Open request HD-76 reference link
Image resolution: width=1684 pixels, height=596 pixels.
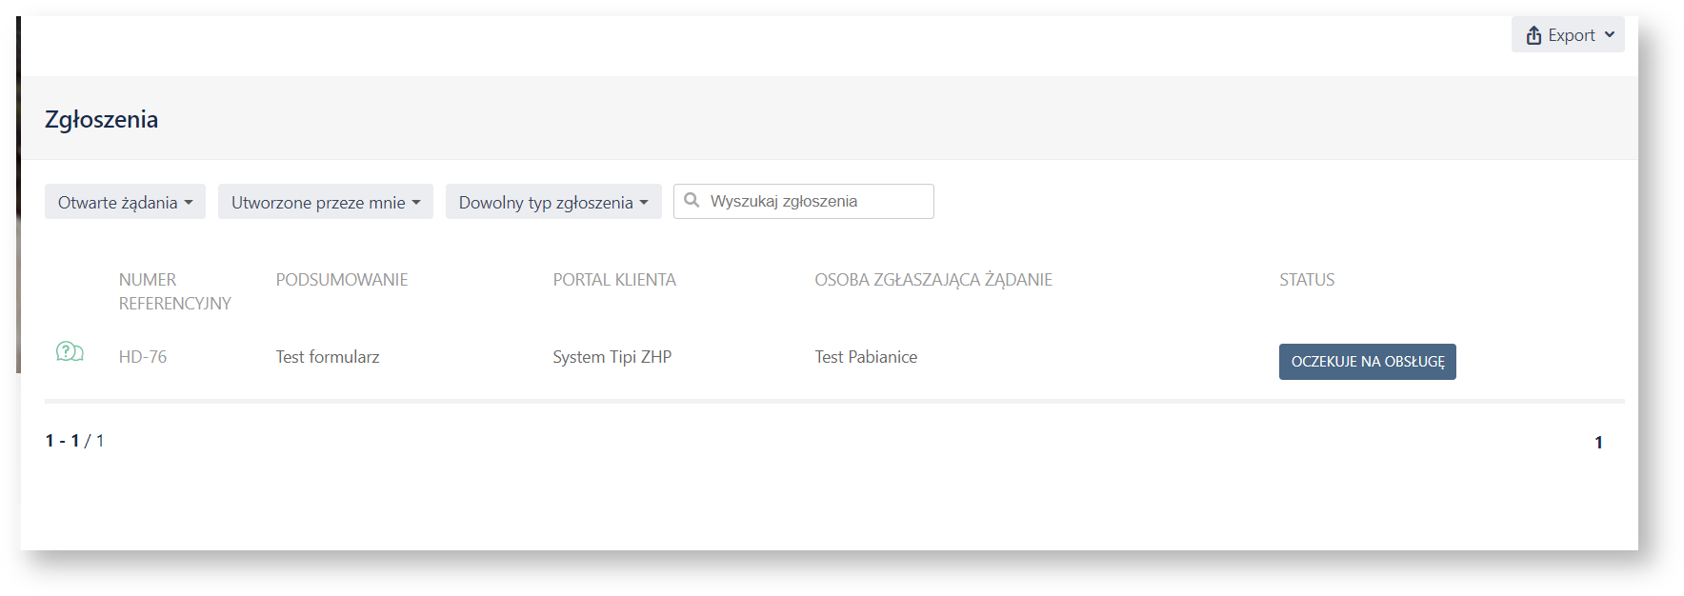pos(143,357)
